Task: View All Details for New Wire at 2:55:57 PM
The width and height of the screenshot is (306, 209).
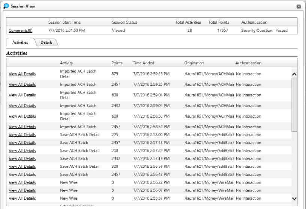Action: [x=22, y=199]
